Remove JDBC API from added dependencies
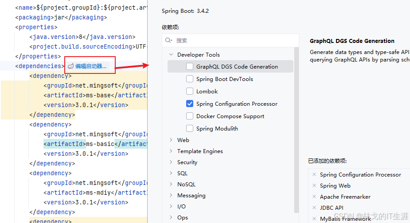The height and width of the screenshot is (223, 410). tap(314, 208)
